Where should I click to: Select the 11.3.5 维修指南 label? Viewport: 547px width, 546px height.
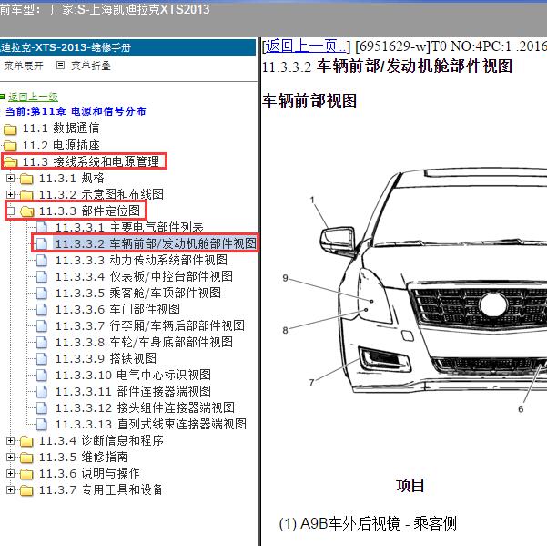pyautogui.click(x=84, y=457)
